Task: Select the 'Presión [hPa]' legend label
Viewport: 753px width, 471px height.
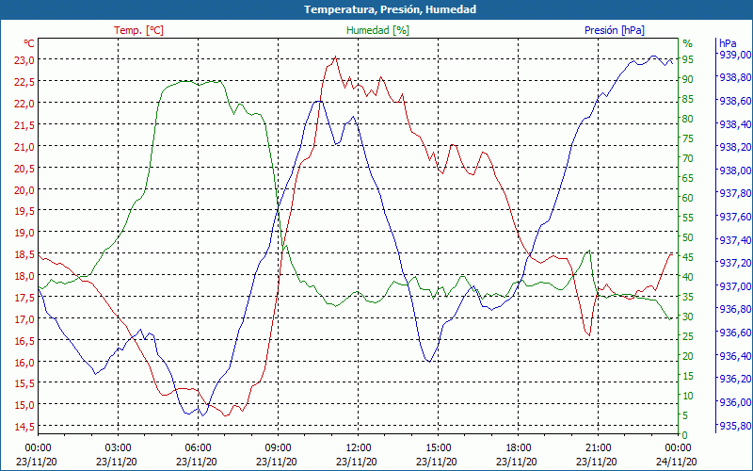Action: (615, 30)
